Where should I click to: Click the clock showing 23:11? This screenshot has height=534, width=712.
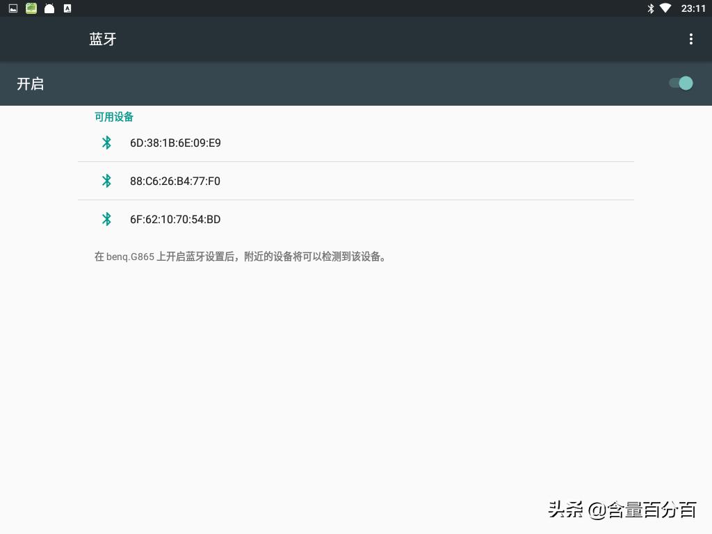coord(692,8)
